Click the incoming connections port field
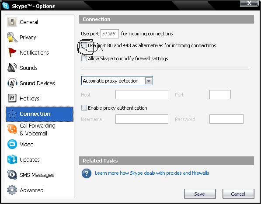The image size is (261, 204). [x=110, y=34]
